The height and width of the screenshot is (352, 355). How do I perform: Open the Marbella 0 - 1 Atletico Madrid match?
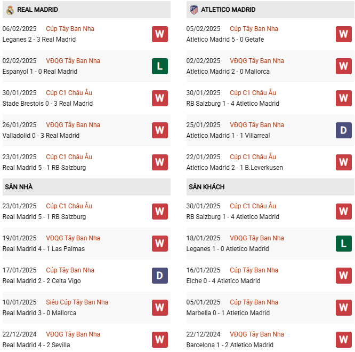tap(228, 313)
